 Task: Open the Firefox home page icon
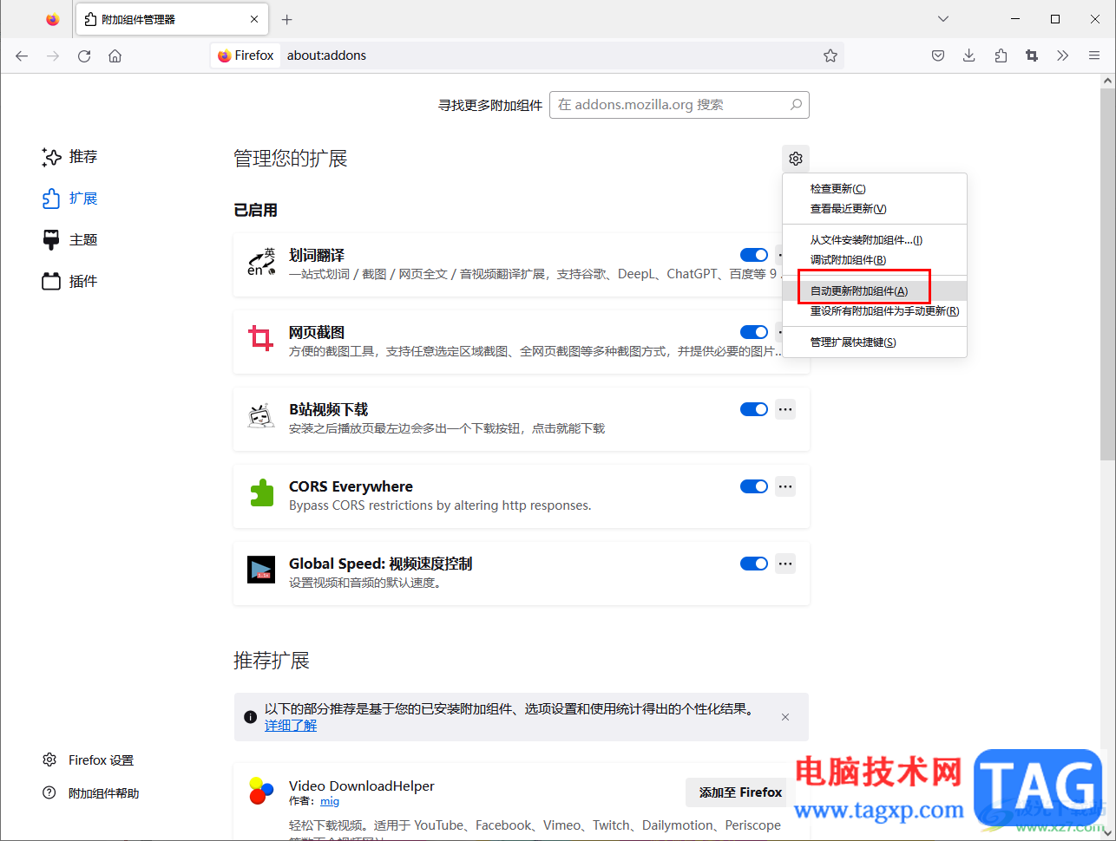tap(115, 55)
